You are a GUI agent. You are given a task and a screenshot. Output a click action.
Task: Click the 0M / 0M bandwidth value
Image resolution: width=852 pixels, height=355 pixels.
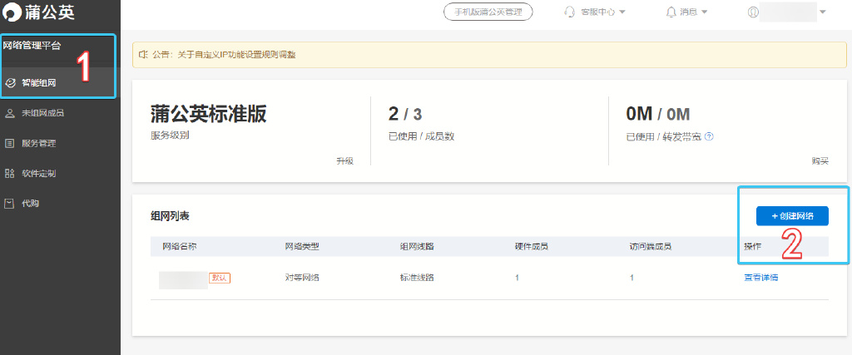click(658, 115)
